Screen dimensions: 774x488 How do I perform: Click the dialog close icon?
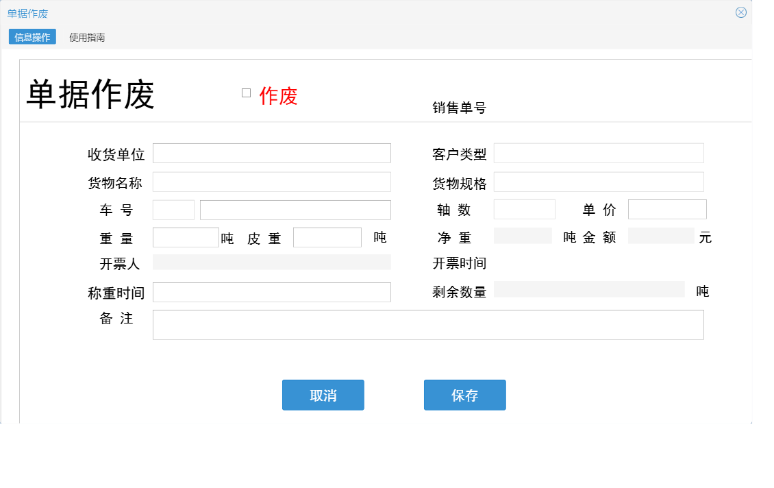[x=740, y=12]
